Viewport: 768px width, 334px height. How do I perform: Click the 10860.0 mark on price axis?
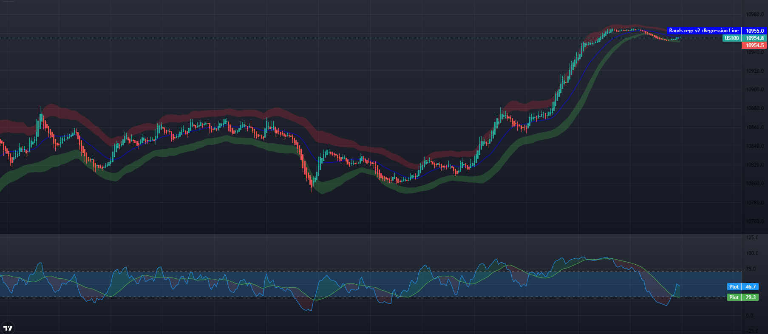click(x=754, y=127)
